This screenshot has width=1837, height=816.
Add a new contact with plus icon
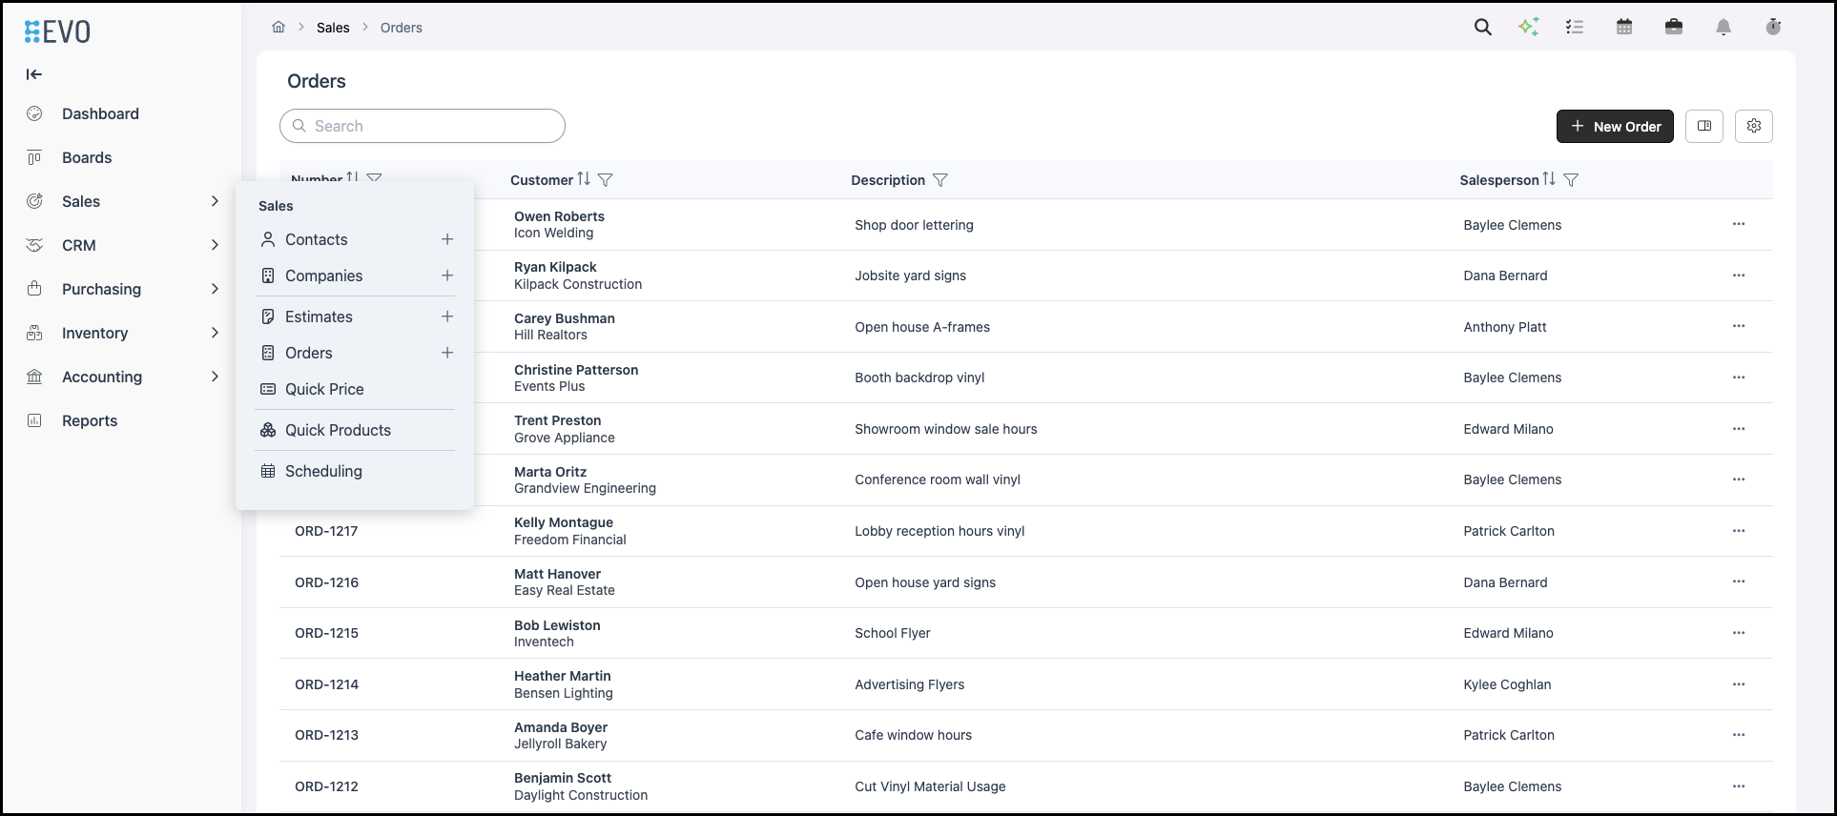click(x=447, y=239)
